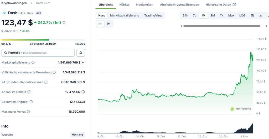Select the 1Y time range
This screenshot has width=269, height=139.
(222, 15)
